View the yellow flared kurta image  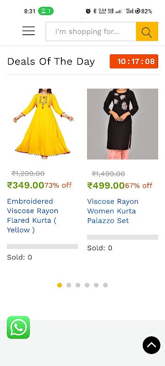(x=42, y=124)
